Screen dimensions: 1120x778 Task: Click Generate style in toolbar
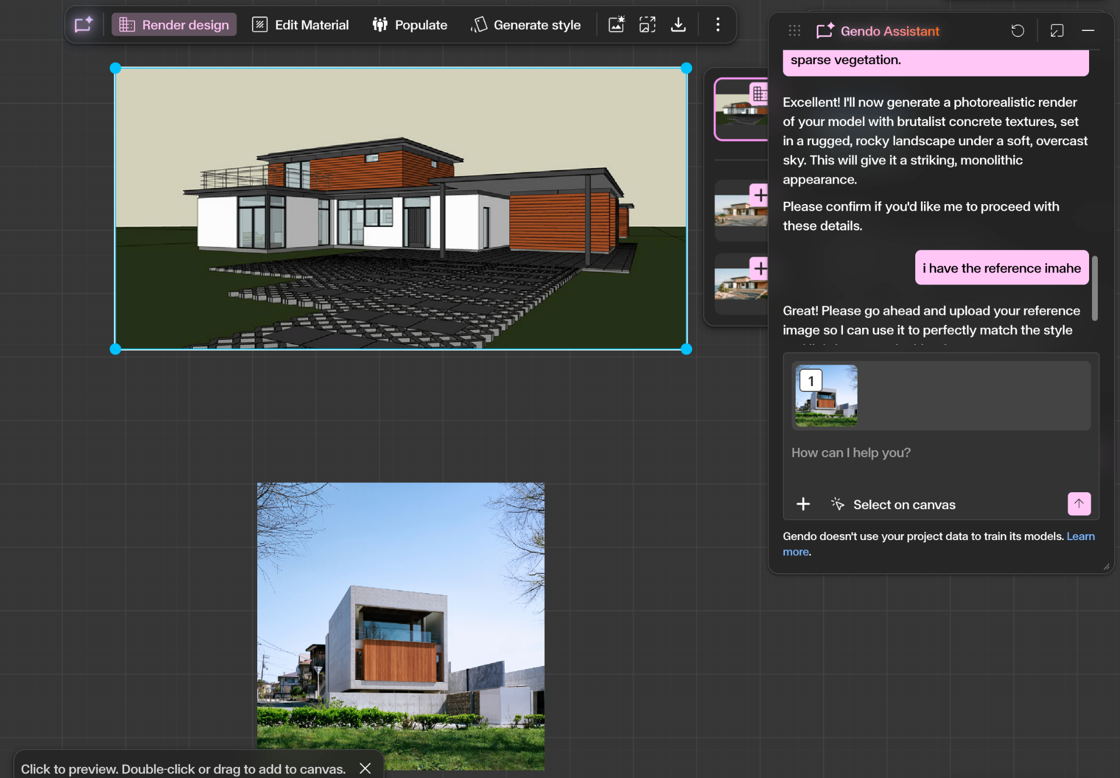[526, 24]
